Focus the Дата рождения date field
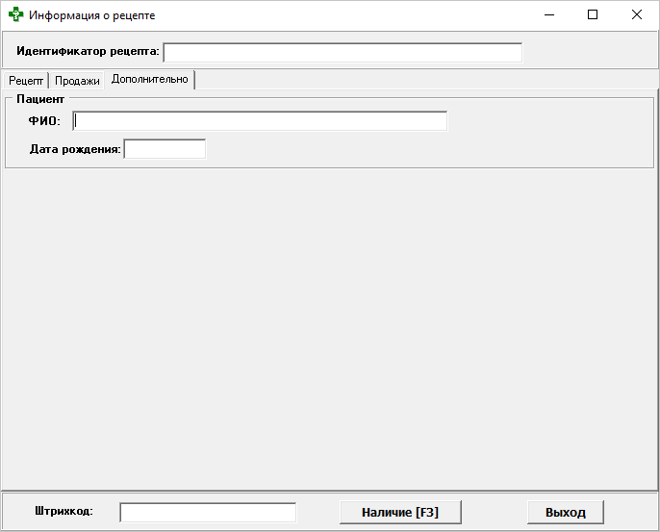The image size is (660, 532). click(x=165, y=149)
